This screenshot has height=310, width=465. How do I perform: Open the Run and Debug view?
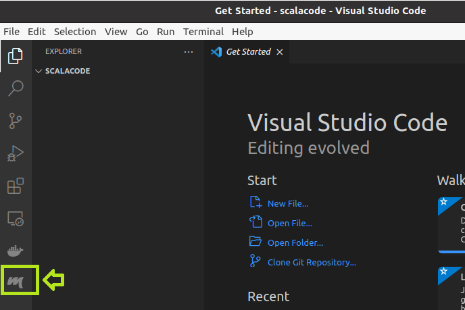click(15, 154)
